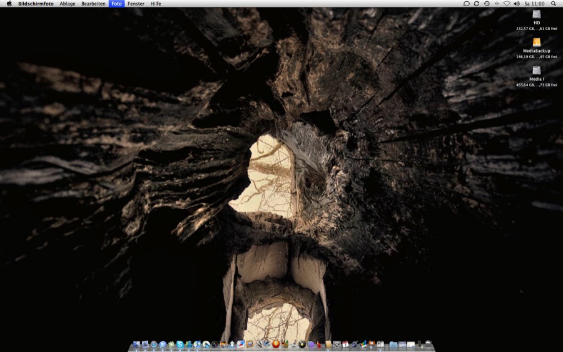Open the Time Machine menu bar icon
Image resolution: width=563 pixels, height=352 pixels.
pyautogui.click(x=487, y=4)
